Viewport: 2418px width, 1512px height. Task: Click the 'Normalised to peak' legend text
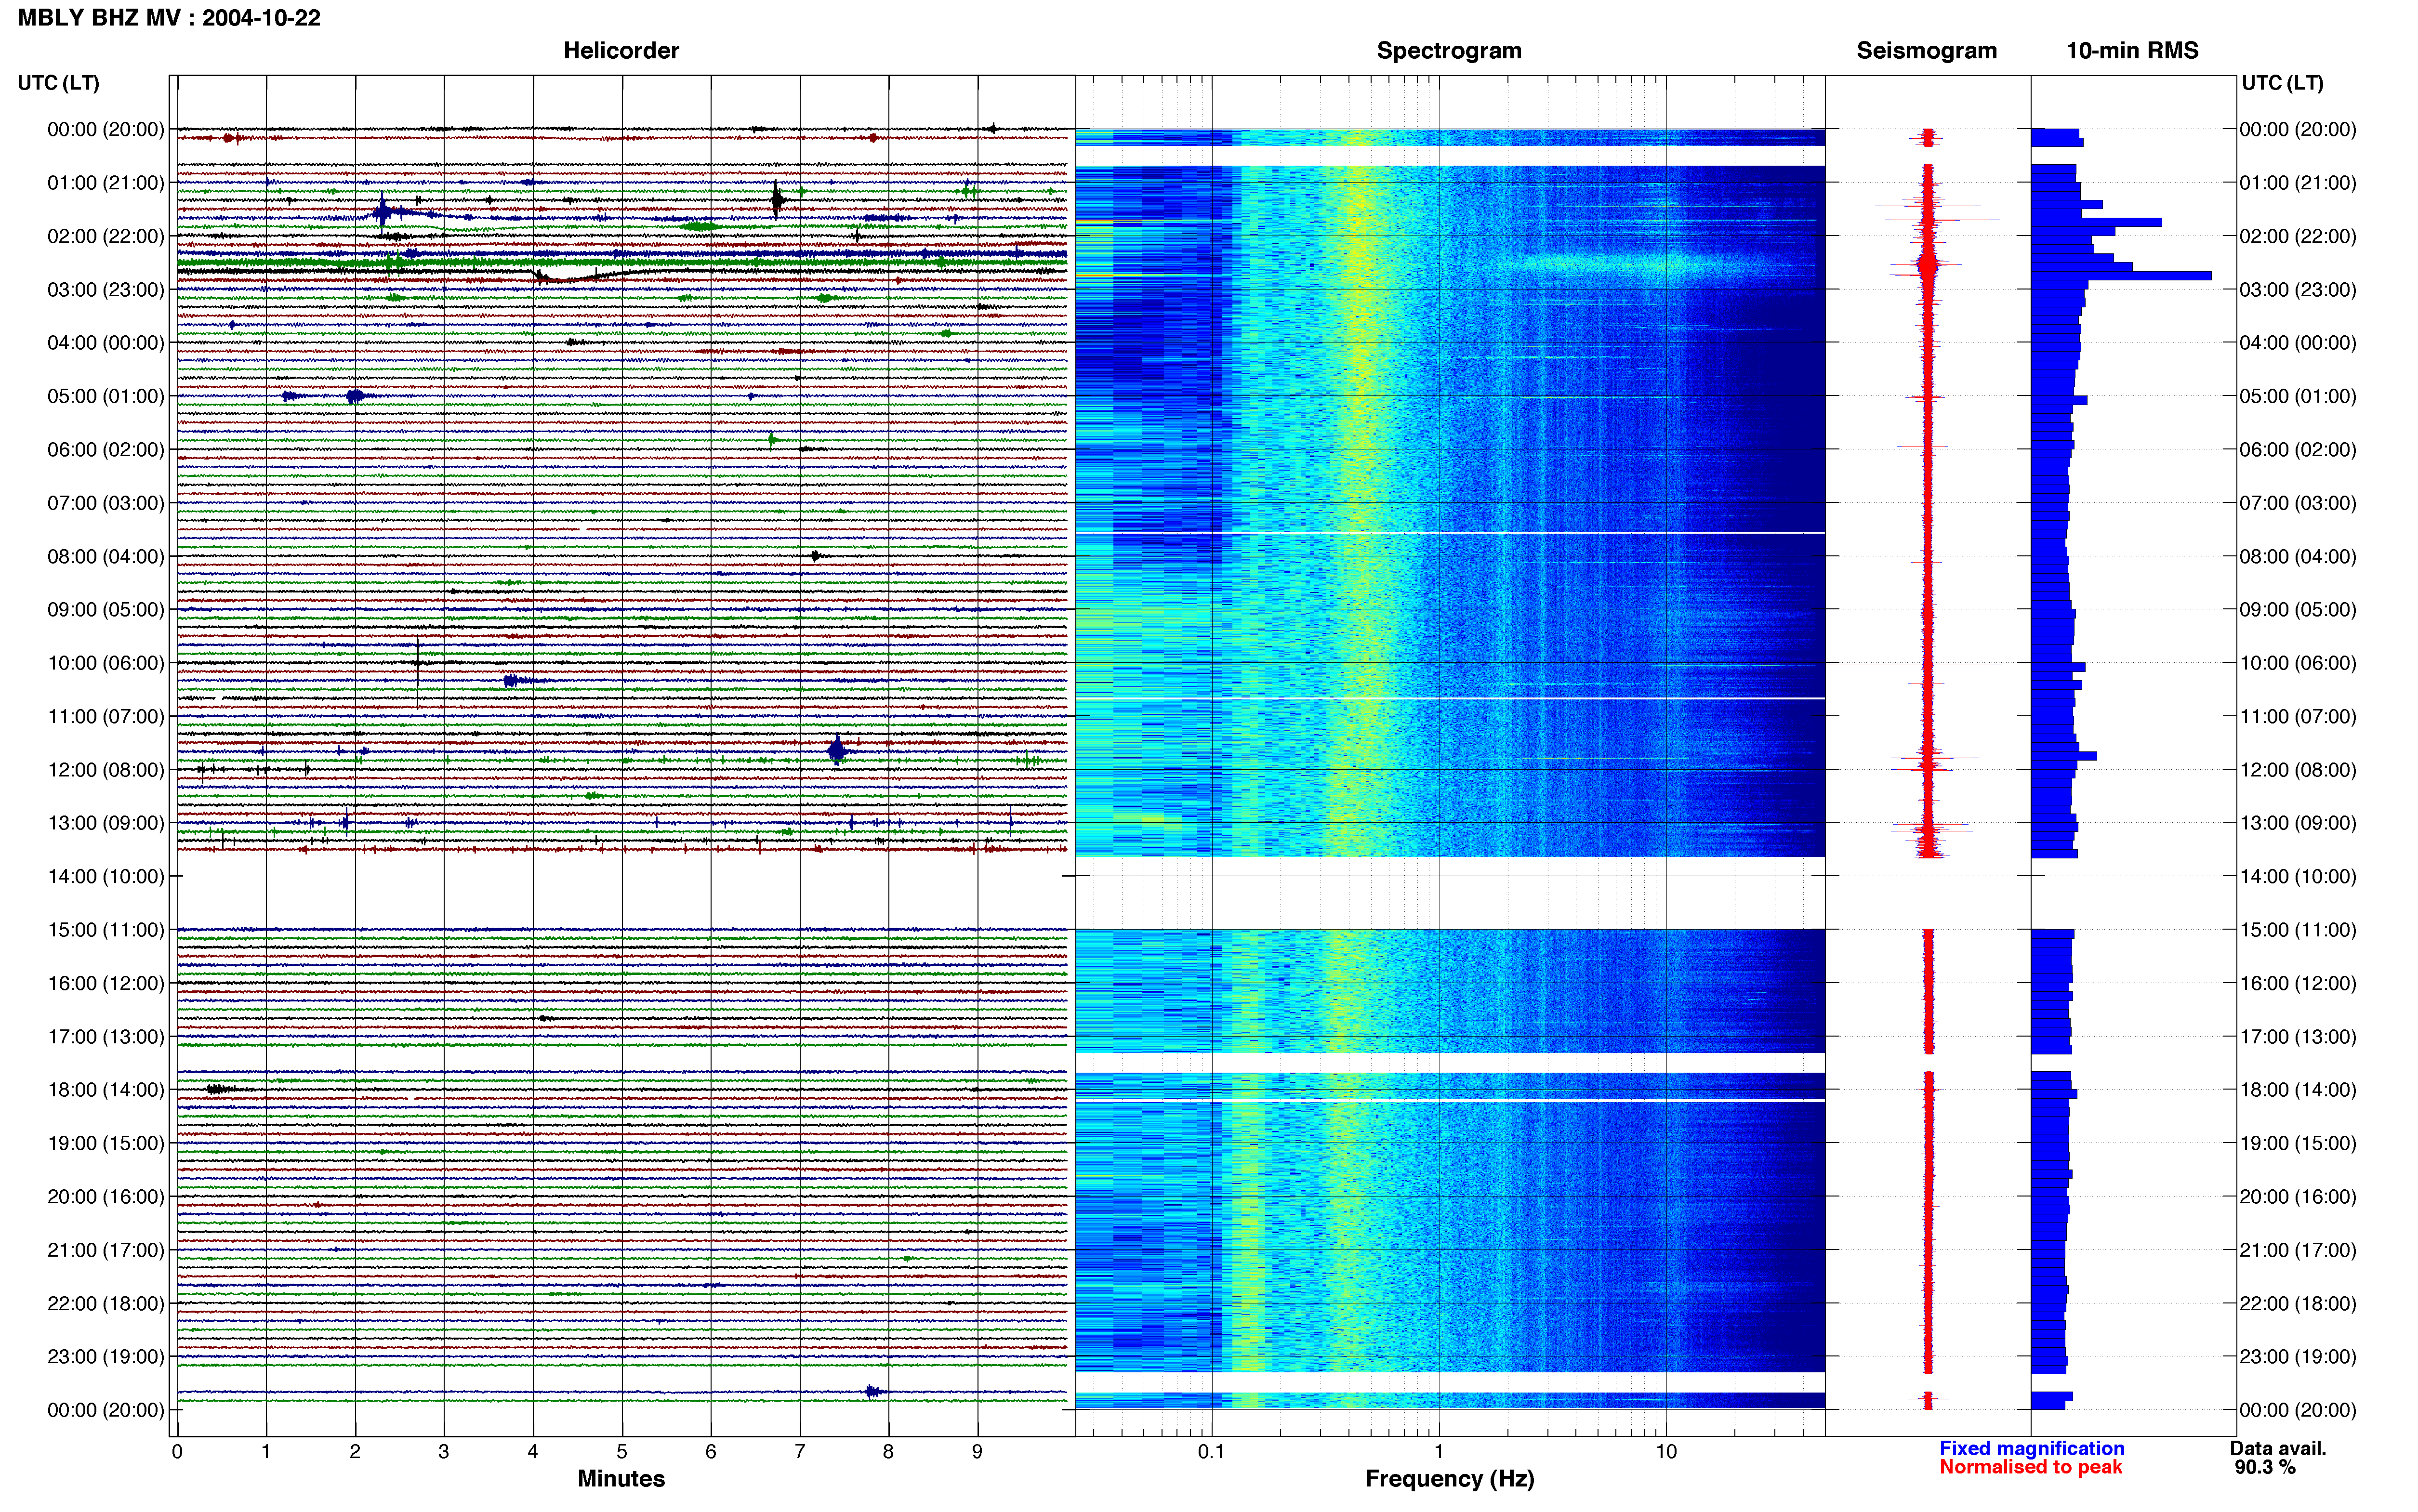coord(2030,1467)
